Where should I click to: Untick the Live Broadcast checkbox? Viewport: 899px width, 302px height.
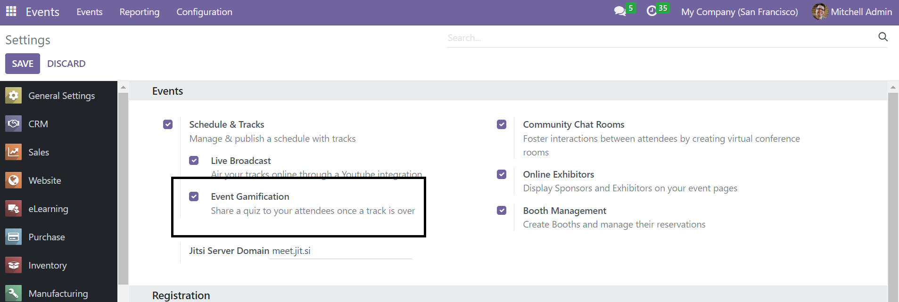[x=194, y=161]
